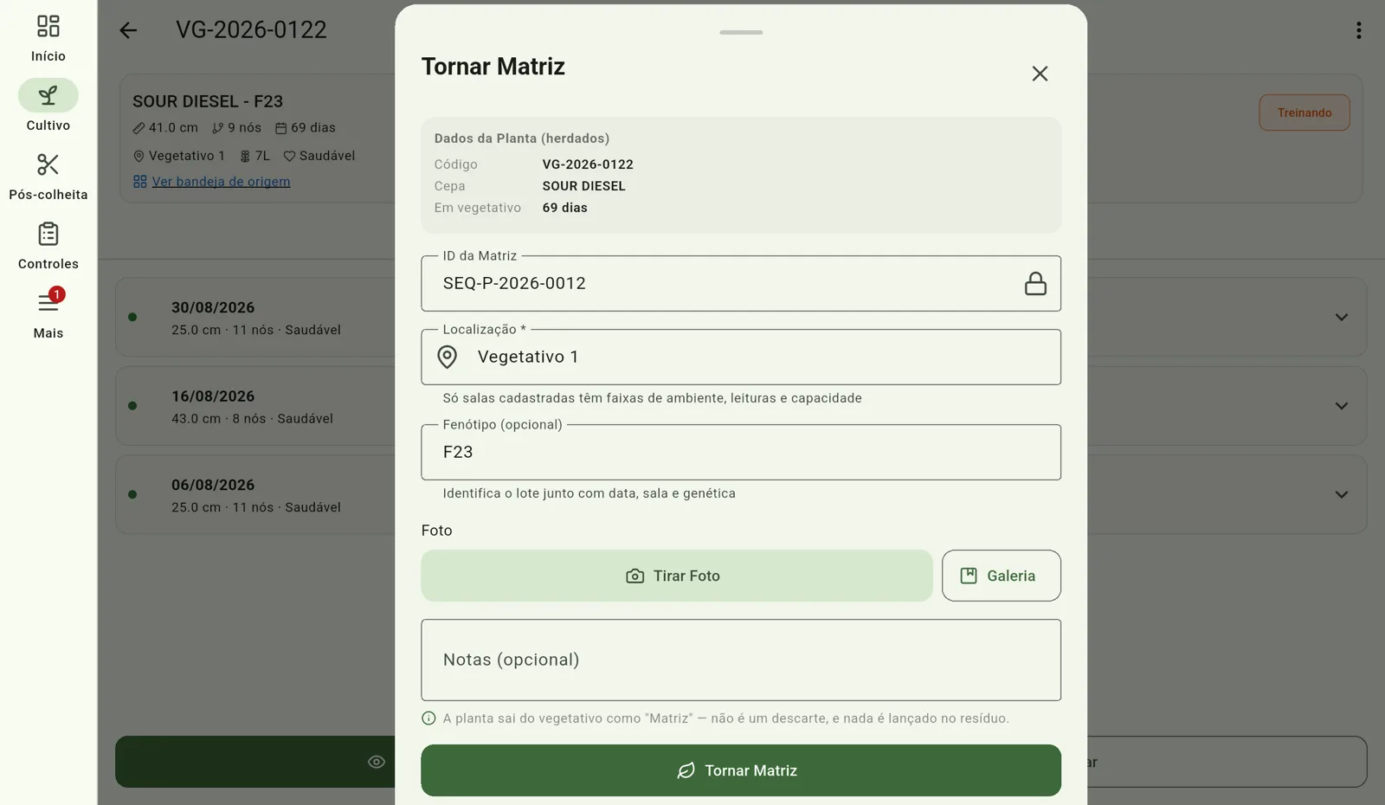Select the 16/08/2026 entry title
The image size is (1385, 805).
213,396
